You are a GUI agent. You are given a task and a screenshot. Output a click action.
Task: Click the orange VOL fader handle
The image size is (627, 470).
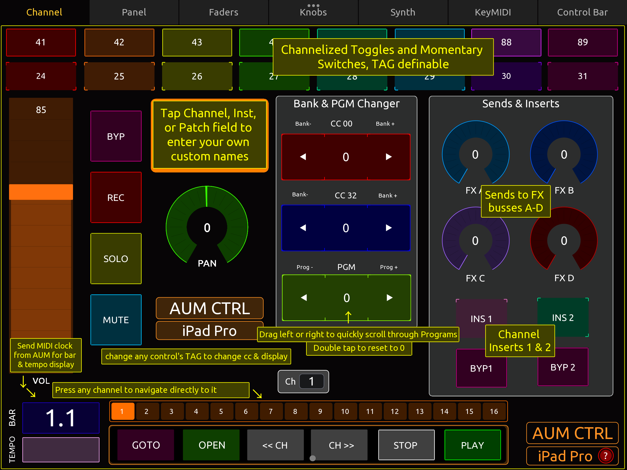[41, 192]
